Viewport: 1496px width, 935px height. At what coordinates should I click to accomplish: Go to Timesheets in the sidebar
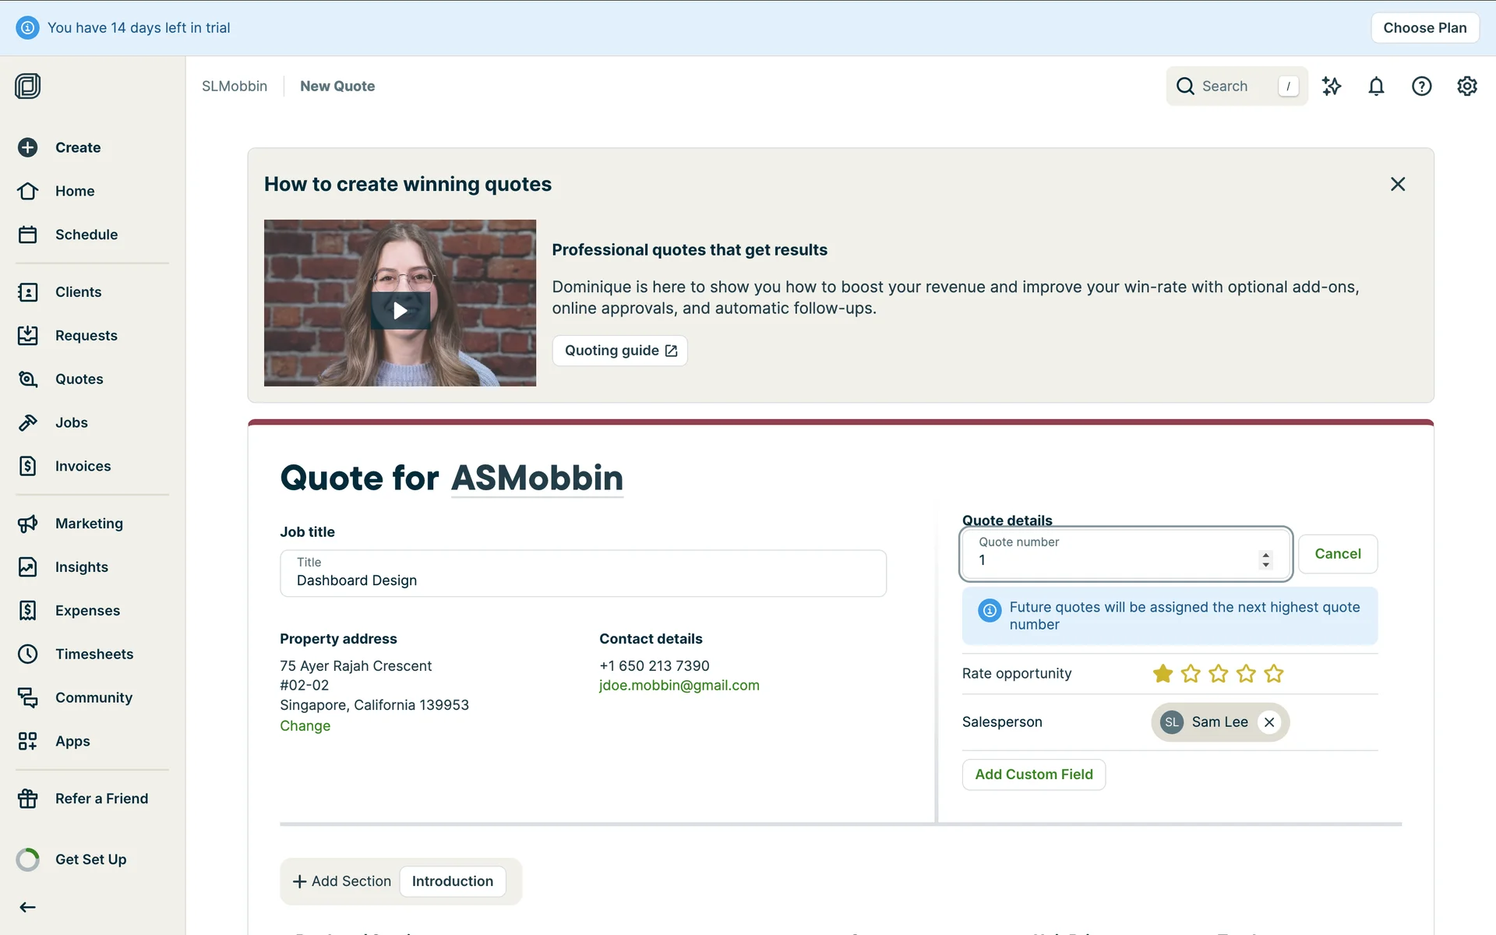[x=93, y=654]
